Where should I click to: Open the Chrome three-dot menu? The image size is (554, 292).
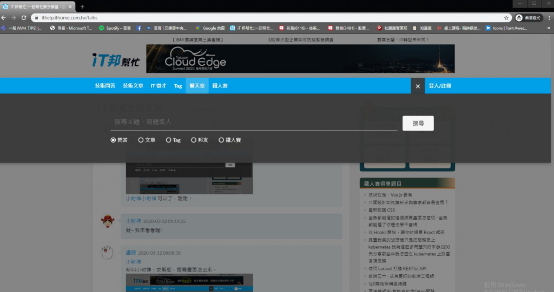click(550, 18)
